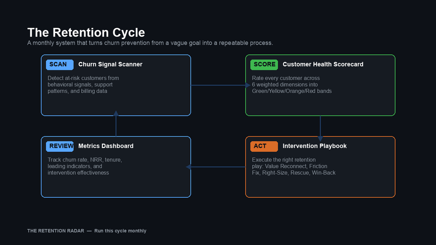Click the Customer Health Scorecard heading
The height and width of the screenshot is (245, 436).
click(x=323, y=65)
